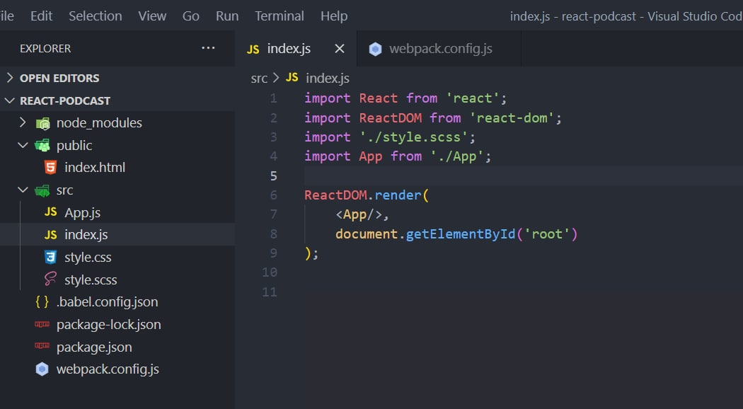The image size is (743, 409).
Task: Click the public folder icon
Action: point(42,146)
